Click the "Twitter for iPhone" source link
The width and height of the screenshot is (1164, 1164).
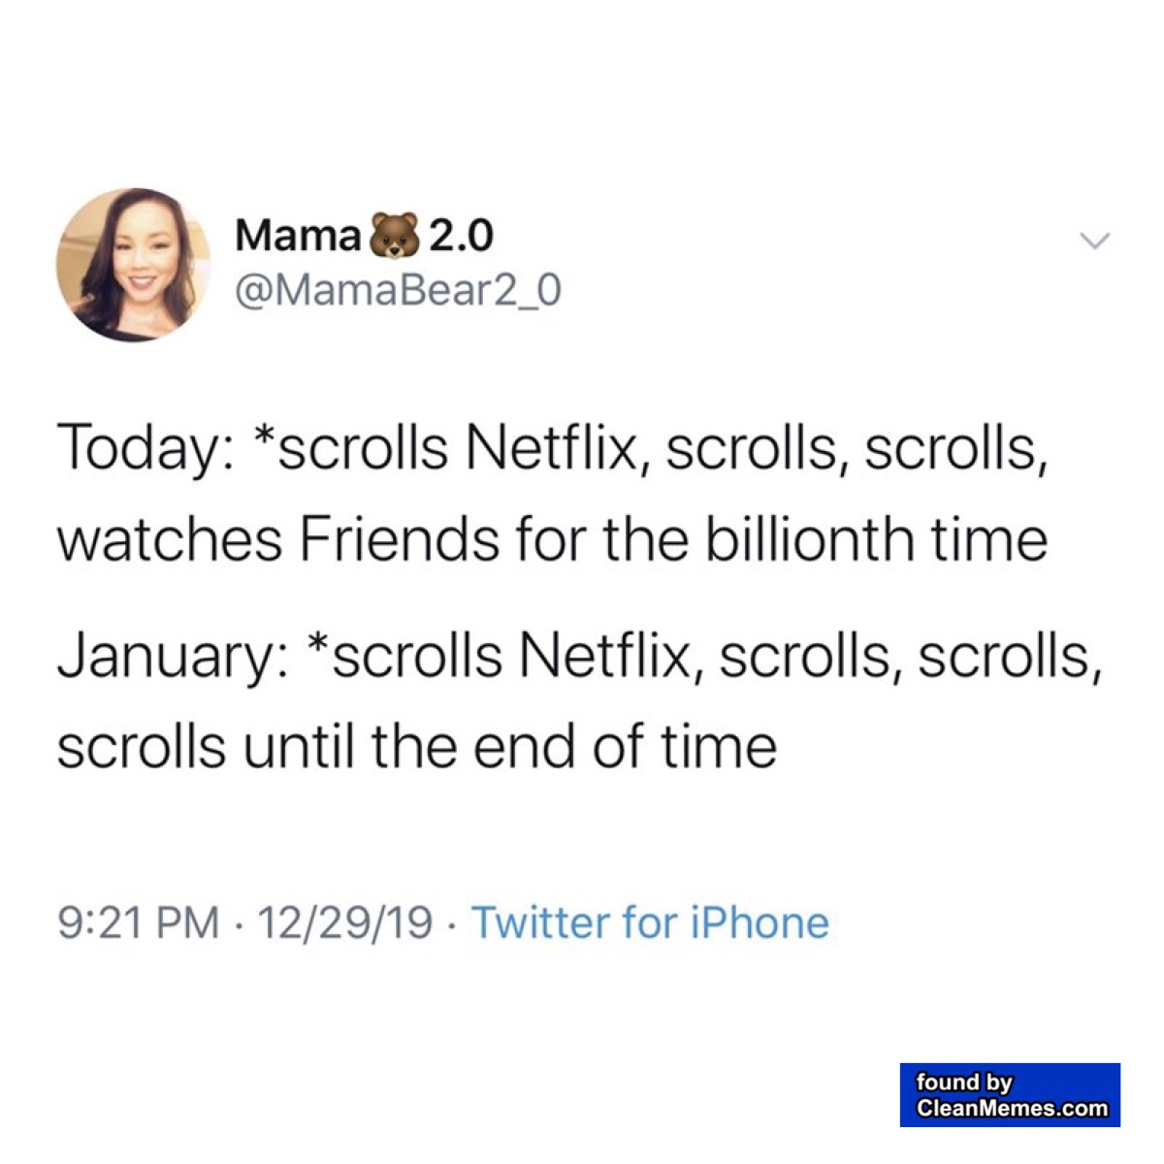[x=650, y=922]
